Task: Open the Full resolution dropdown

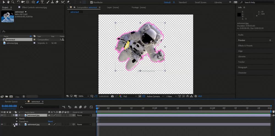Action: click(130, 96)
